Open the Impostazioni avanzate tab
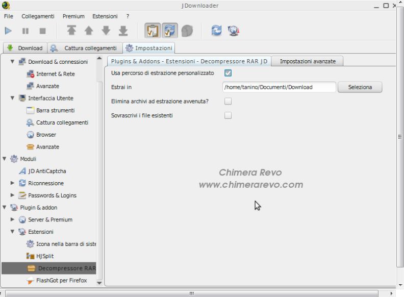 click(308, 61)
